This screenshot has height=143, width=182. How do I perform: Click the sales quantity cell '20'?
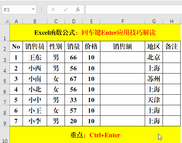click(74, 121)
